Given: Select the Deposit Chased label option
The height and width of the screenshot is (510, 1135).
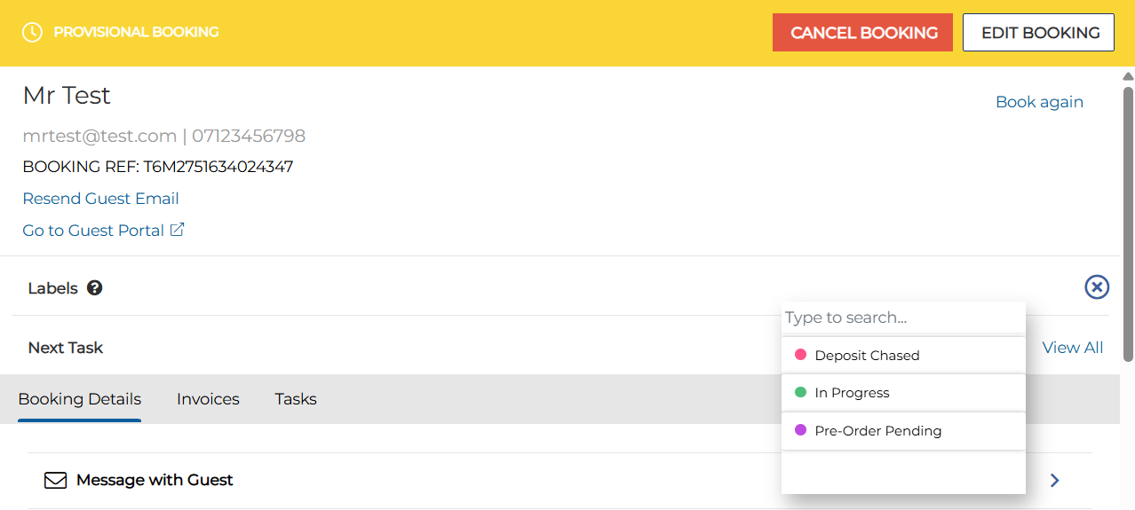Looking at the screenshot, I should (x=867, y=356).
